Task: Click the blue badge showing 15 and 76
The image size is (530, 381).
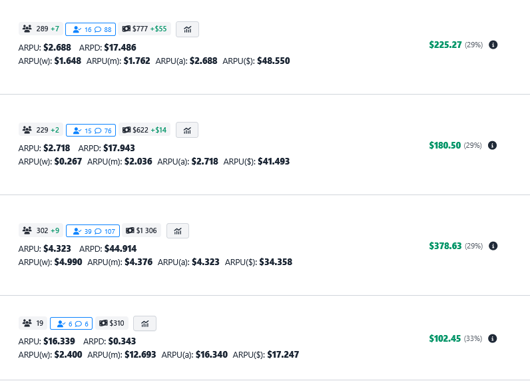Action: pyautogui.click(x=91, y=130)
